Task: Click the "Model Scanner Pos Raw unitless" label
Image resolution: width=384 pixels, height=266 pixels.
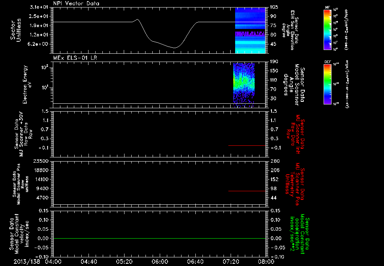Action: click(20, 184)
